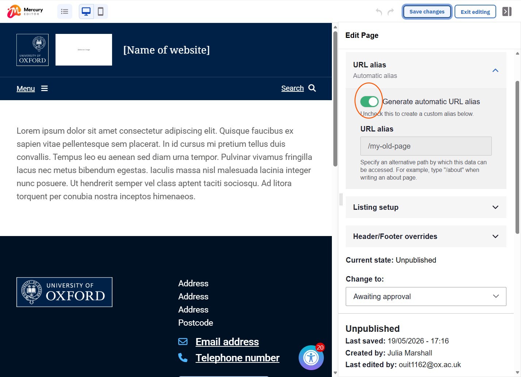This screenshot has height=377, width=521.
Task: Click the envelope email icon in footer
Action: coord(183,342)
